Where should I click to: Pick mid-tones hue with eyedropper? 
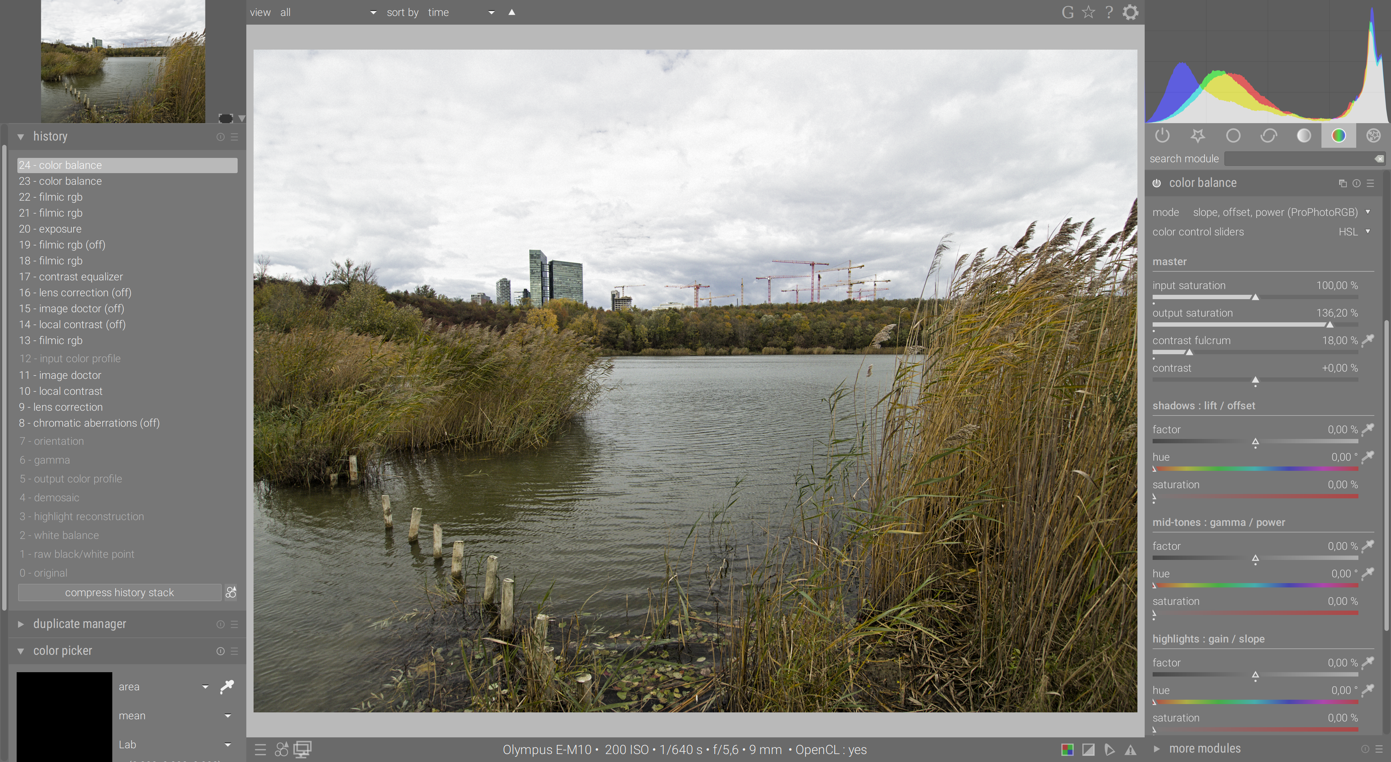click(x=1368, y=574)
